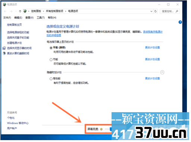Click the refresh button in address bar

156,11
